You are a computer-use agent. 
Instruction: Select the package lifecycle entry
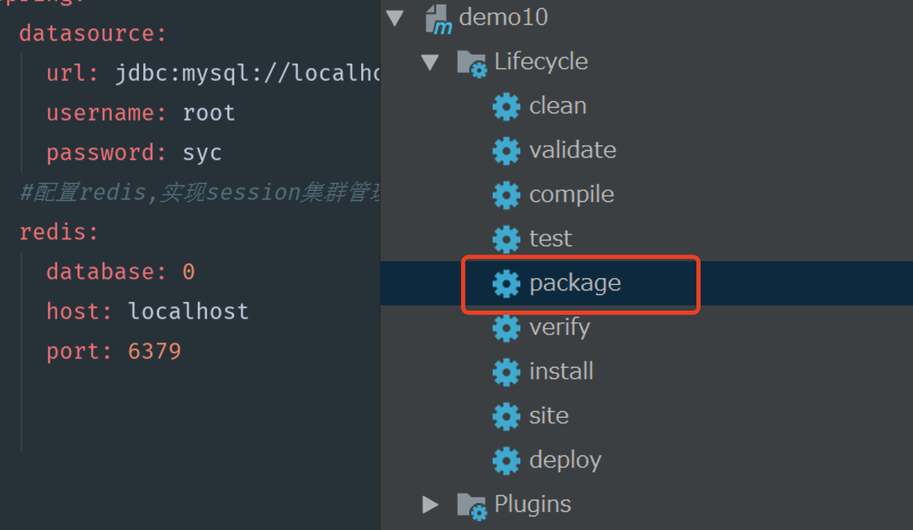pyautogui.click(x=647, y=284)
